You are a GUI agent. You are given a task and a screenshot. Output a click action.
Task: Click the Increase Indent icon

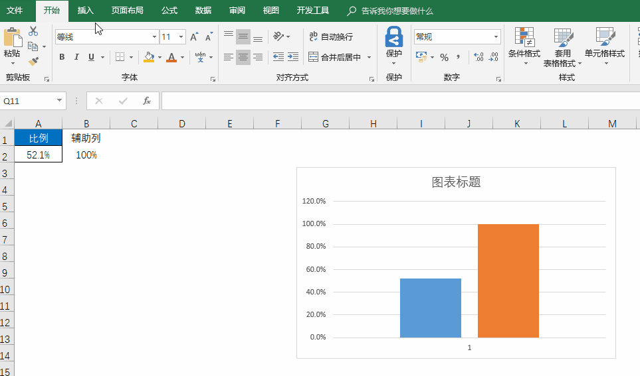[x=294, y=57]
